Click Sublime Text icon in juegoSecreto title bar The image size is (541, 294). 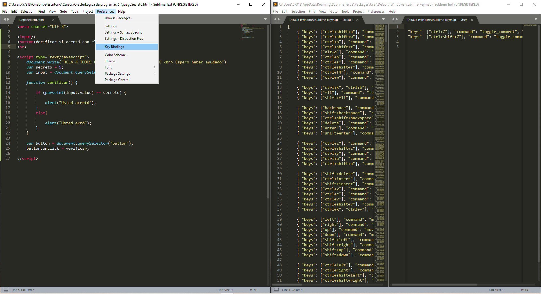5,4
